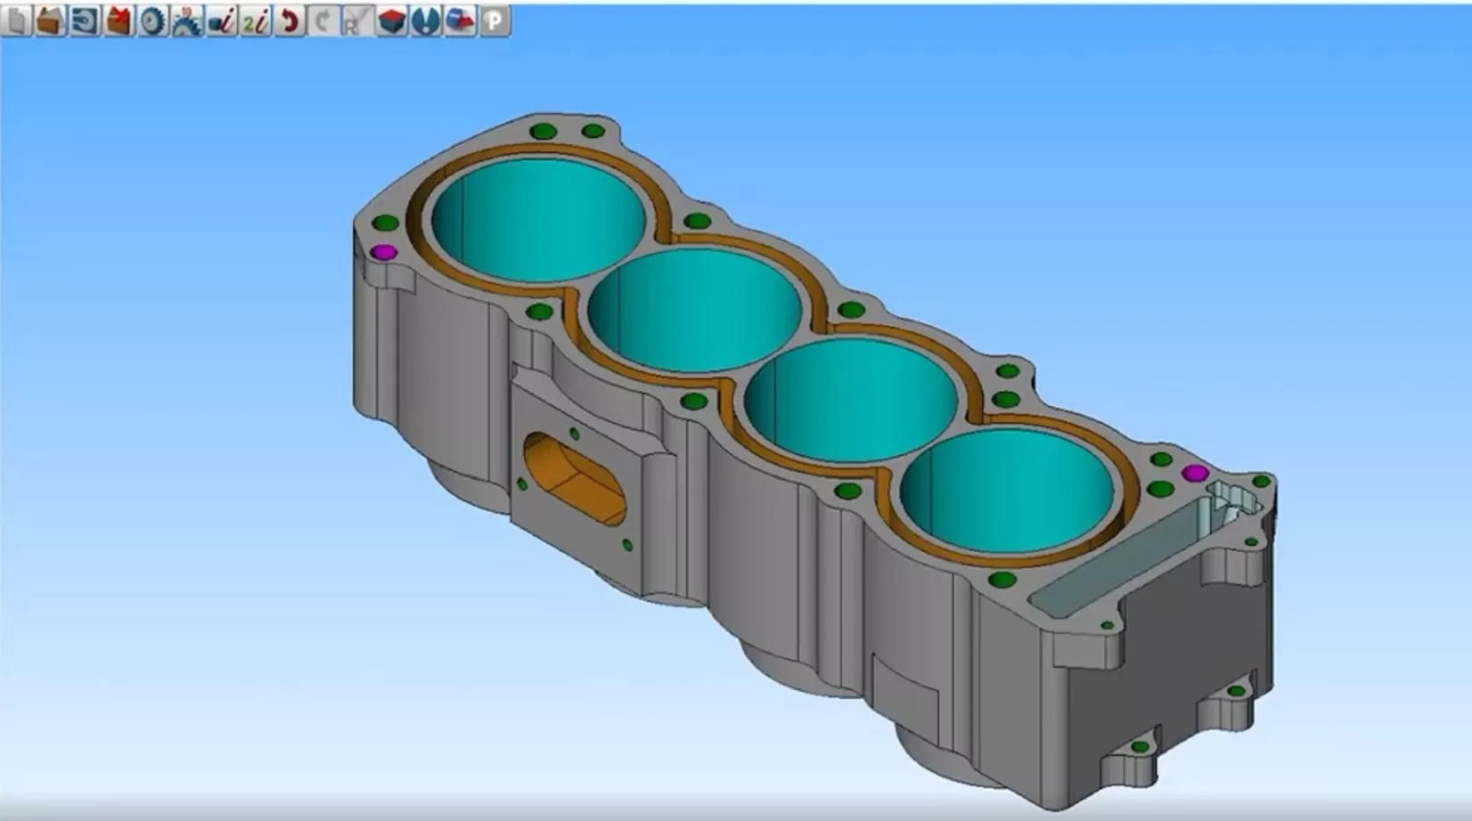Image resolution: width=1472 pixels, height=821 pixels.
Task: Select the orange oval slot on side face
Action: click(575, 478)
